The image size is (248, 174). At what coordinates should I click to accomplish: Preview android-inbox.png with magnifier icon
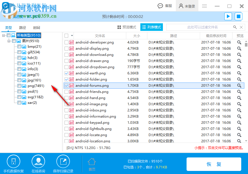[x=239, y=110]
